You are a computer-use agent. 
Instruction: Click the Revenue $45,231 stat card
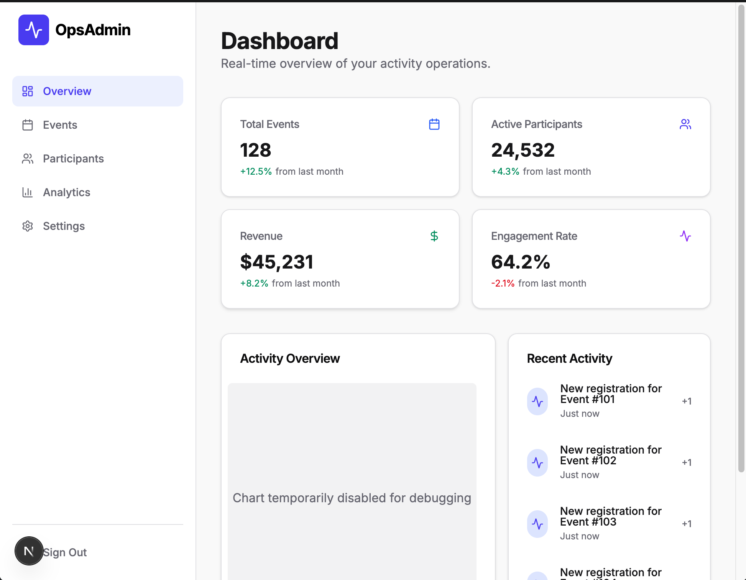pyautogui.click(x=340, y=259)
